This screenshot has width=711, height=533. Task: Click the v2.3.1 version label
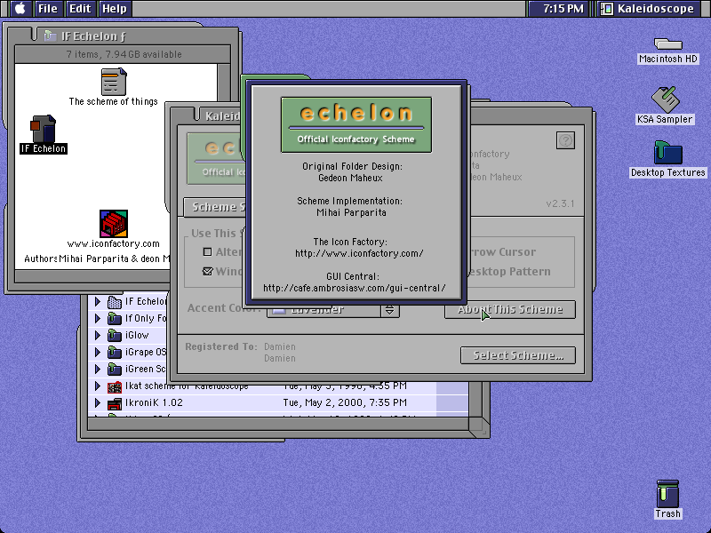coord(561,203)
